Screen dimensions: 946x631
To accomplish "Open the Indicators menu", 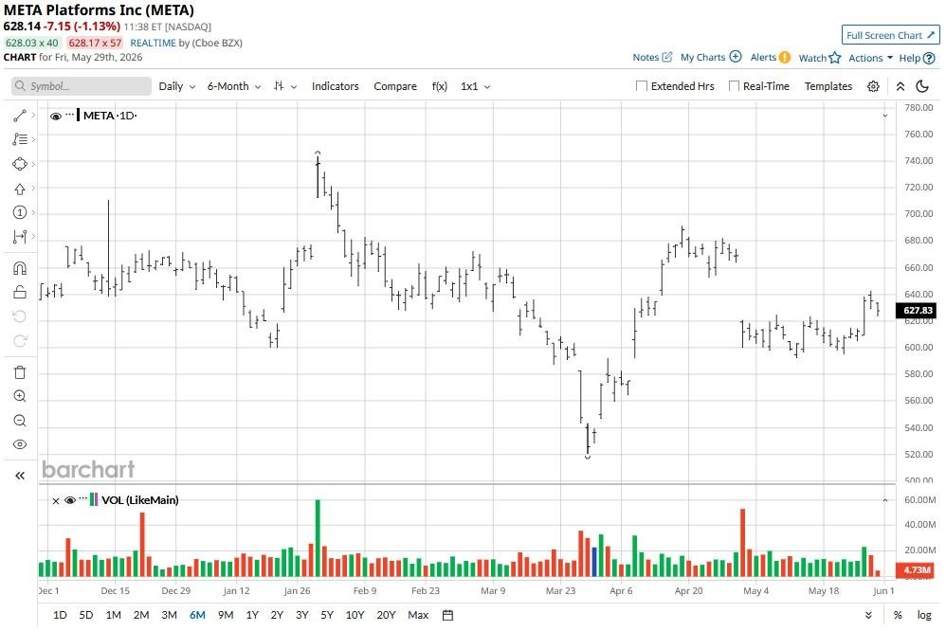I will point(335,86).
